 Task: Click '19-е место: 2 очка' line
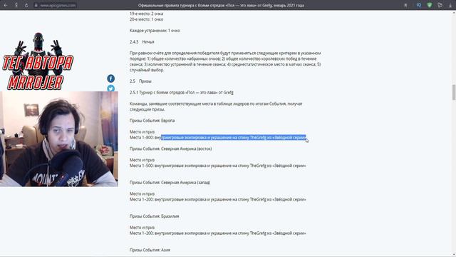point(146,14)
